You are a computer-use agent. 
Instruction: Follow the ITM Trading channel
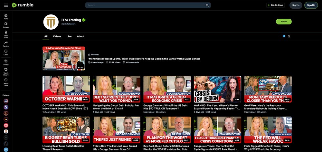[x=284, y=22]
